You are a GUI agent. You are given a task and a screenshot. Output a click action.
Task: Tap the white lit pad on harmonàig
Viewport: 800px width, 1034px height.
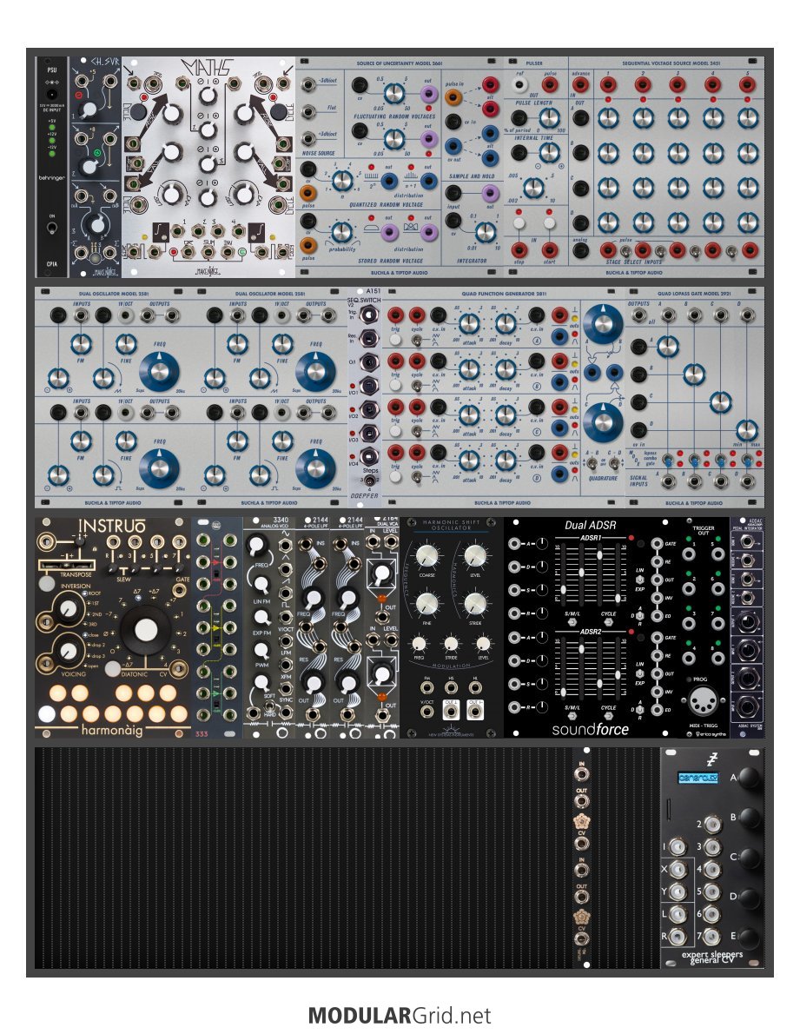pyautogui.click(x=47, y=713)
